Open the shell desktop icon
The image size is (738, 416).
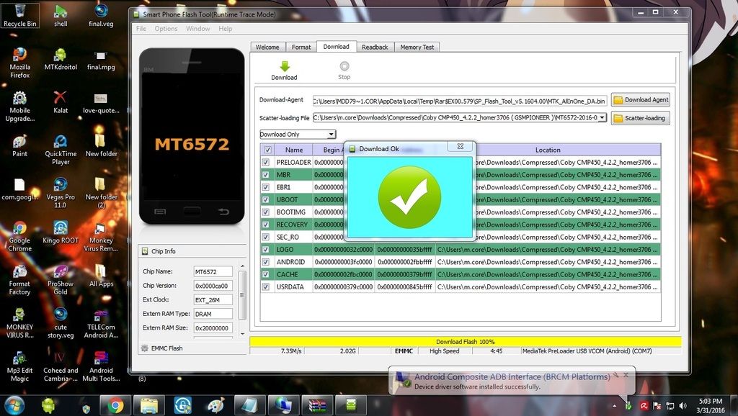61,15
